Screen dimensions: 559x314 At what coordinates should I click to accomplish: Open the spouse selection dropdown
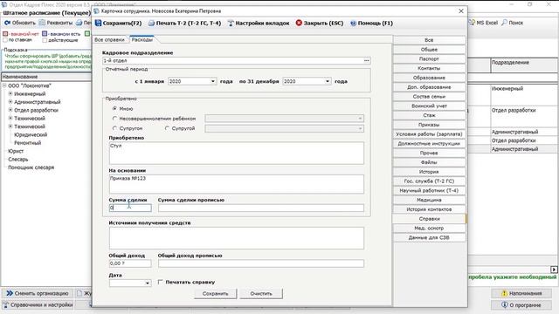click(360, 128)
